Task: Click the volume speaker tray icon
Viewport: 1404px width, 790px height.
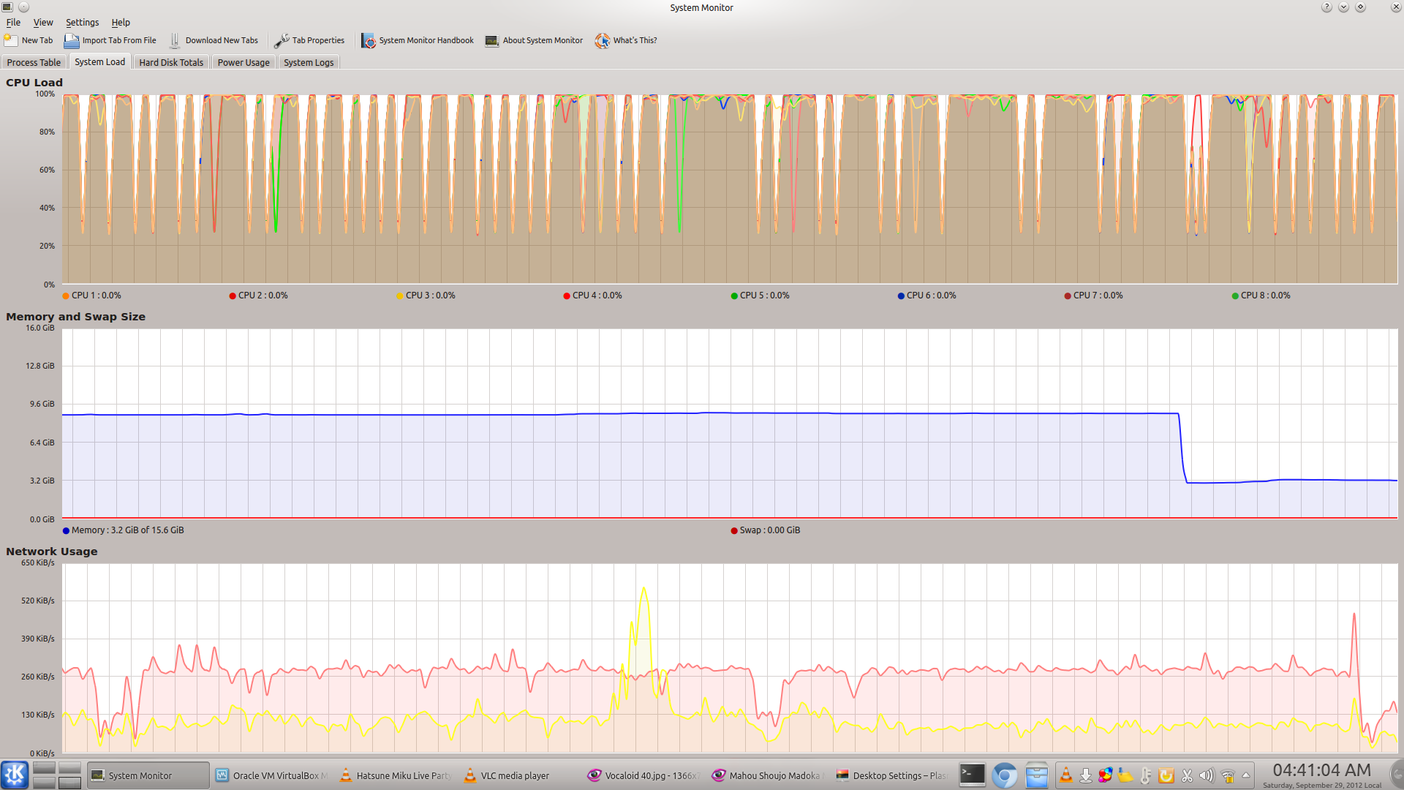Action: (x=1207, y=775)
